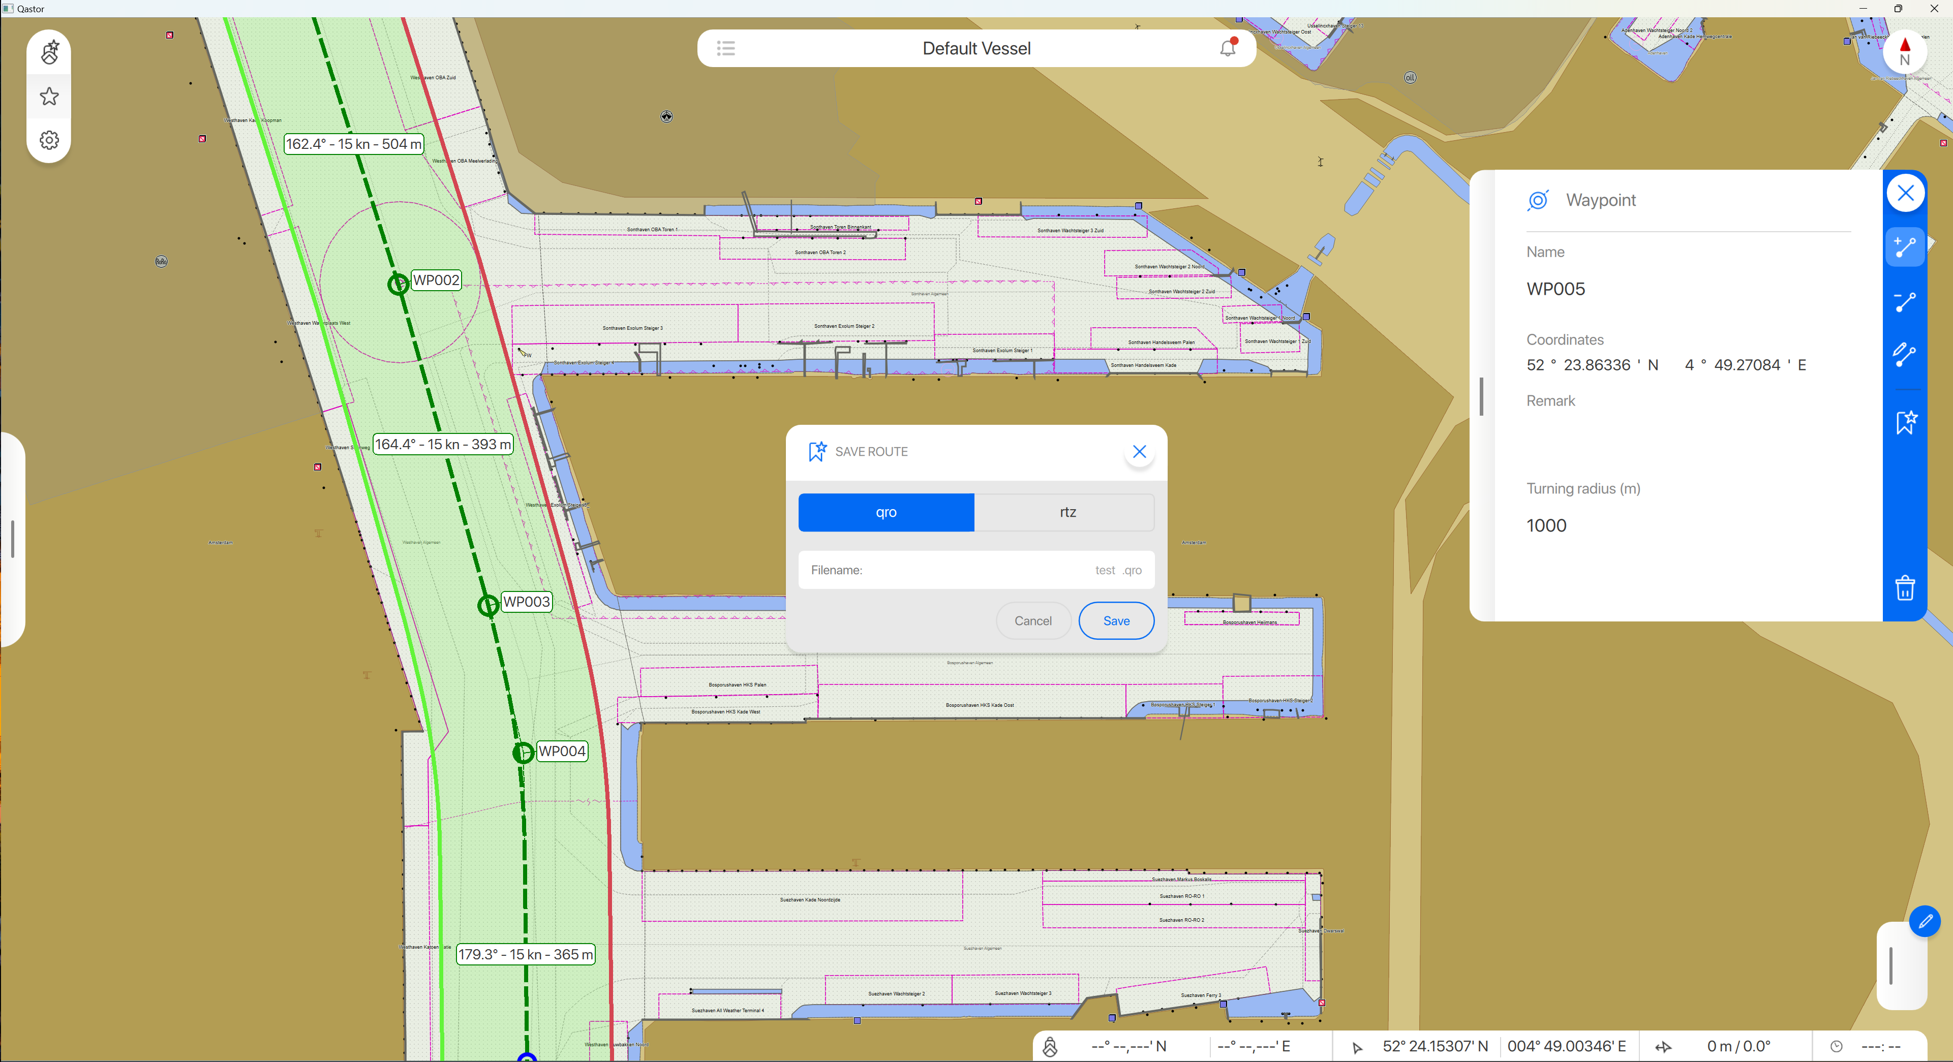Open the notifications bell
The width and height of the screenshot is (1953, 1062).
point(1228,48)
